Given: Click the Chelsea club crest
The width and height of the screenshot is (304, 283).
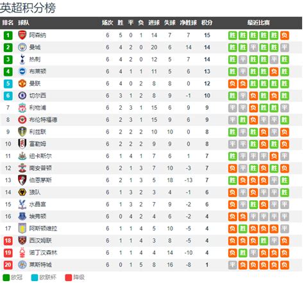Looking at the screenshot, I should pyautogui.click(x=22, y=96).
